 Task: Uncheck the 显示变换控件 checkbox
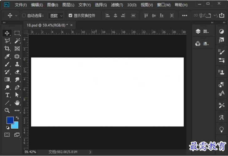[x=70, y=16]
